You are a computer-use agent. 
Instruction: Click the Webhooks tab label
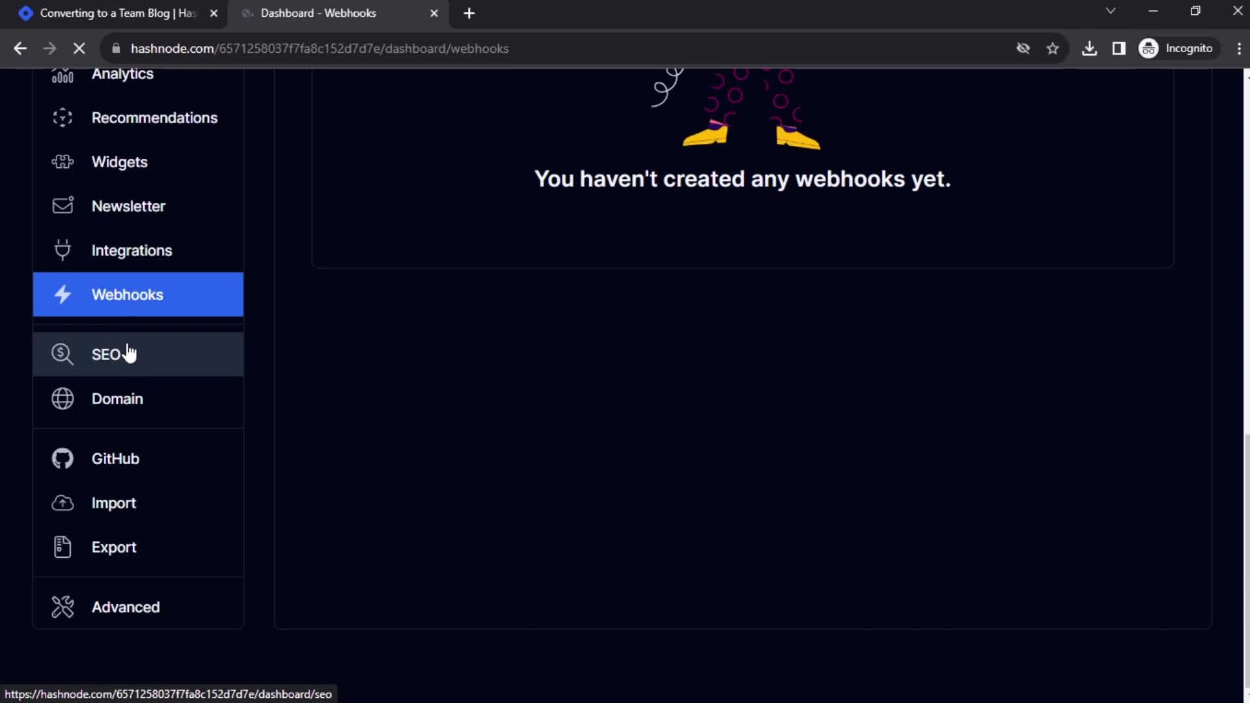tap(128, 294)
